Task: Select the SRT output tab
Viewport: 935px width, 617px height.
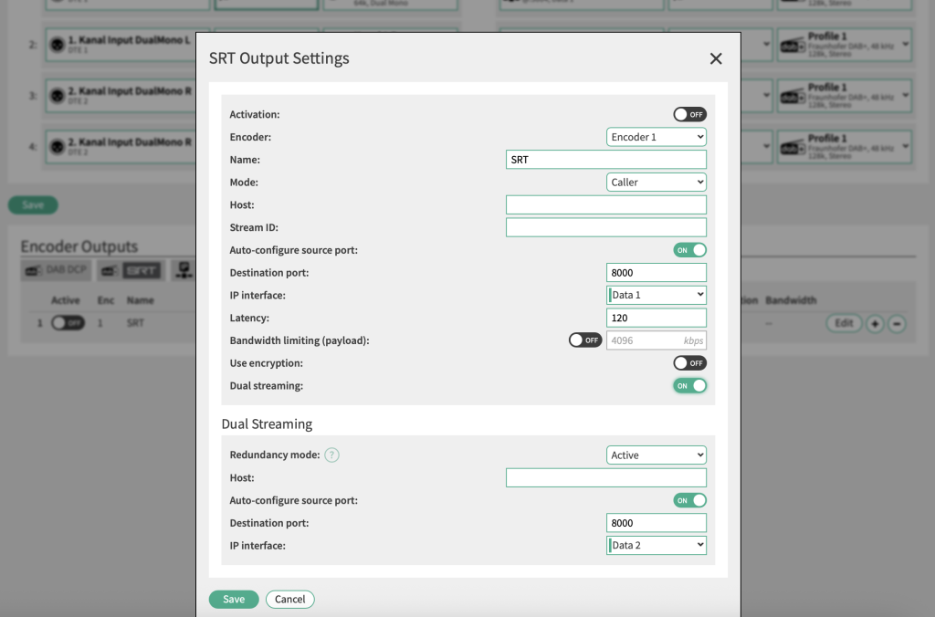Action: click(x=131, y=271)
